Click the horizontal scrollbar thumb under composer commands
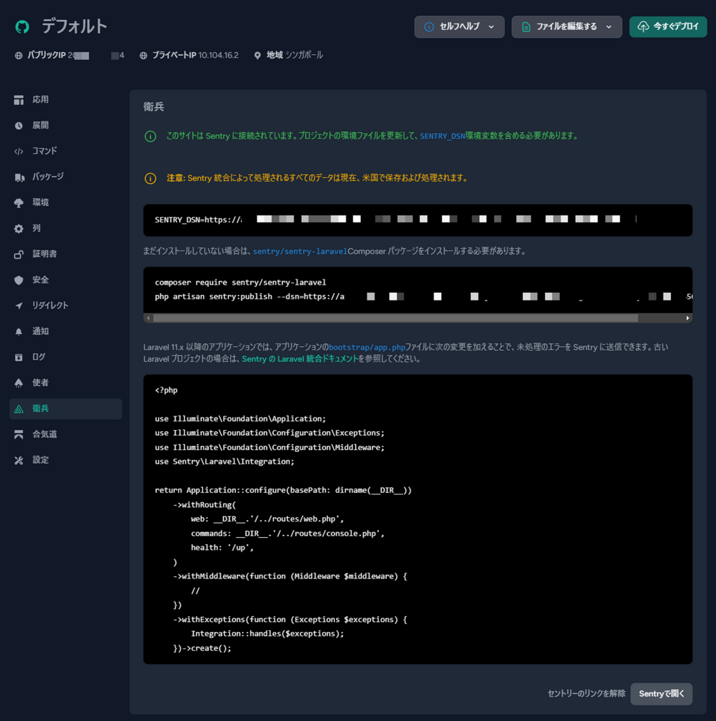 (x=395, y=318)
